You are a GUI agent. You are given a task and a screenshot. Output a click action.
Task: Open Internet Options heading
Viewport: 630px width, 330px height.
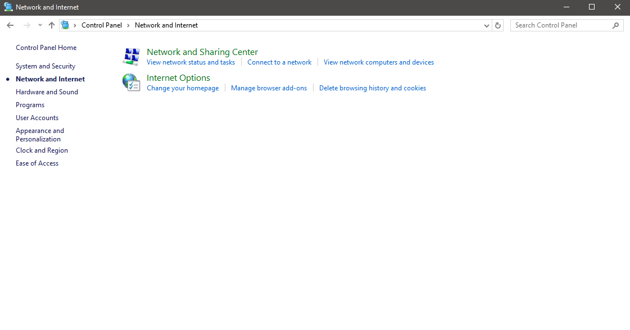tap(178, 78)
